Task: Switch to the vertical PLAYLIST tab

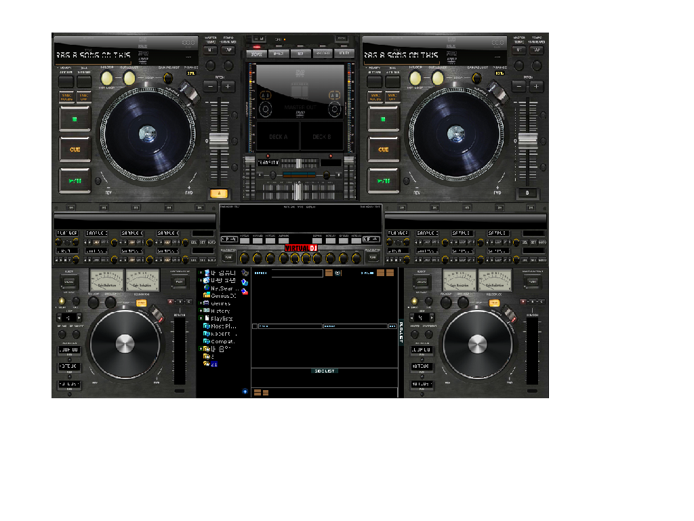Action: (x=401, y=331)
